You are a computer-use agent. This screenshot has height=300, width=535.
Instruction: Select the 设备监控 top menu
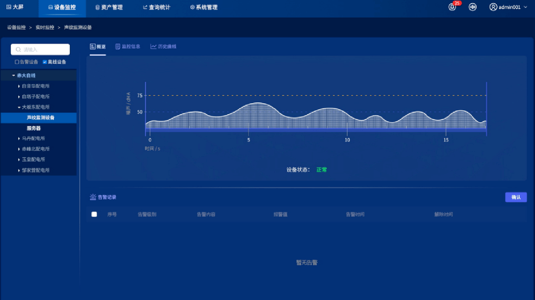click(62, 7)
